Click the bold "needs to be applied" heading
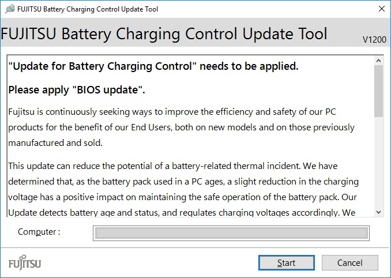This screenshot has height=278, width=391. pyautogui.click(x=153, y=66)
